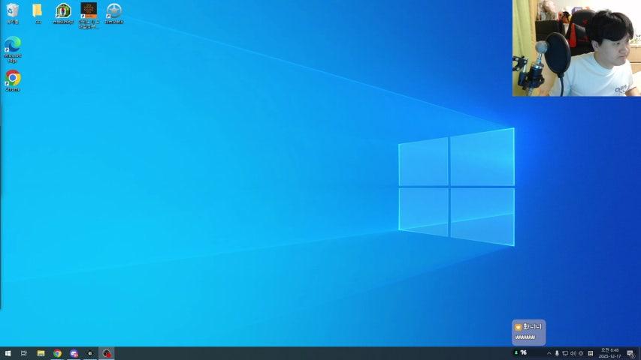The height and width of the screenshot is (360, 641).
Task: Open the Windows Start menu
Action: tap(8, 353)
